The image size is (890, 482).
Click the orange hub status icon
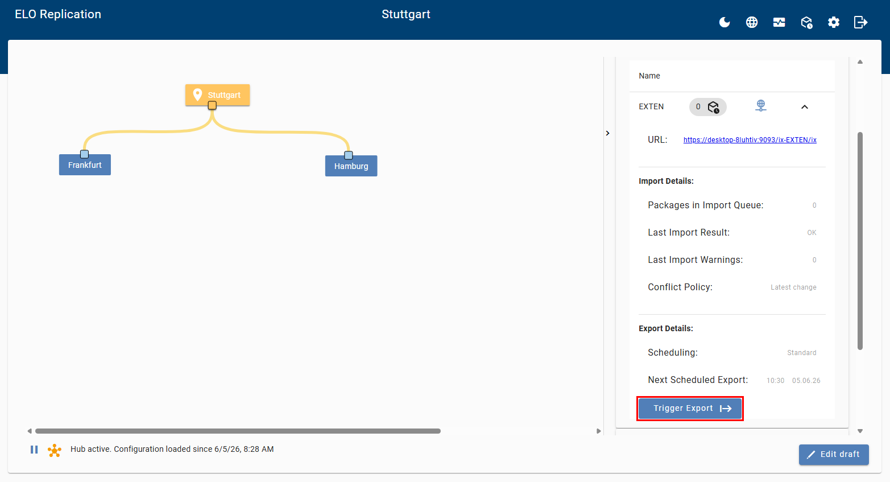55,451
